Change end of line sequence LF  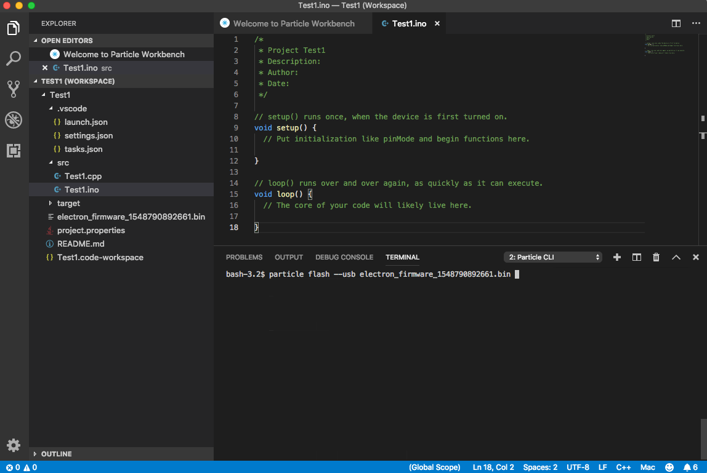click(x=602, y=467)
